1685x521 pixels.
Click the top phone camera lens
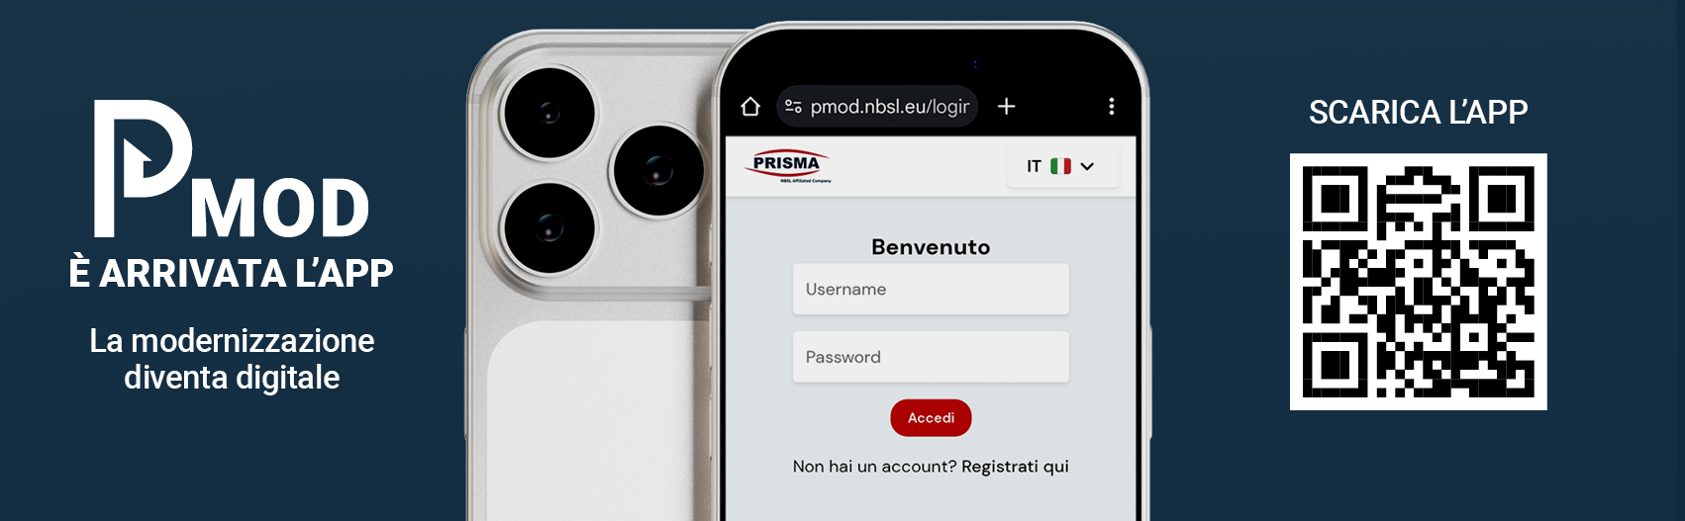tap(549, 113)
